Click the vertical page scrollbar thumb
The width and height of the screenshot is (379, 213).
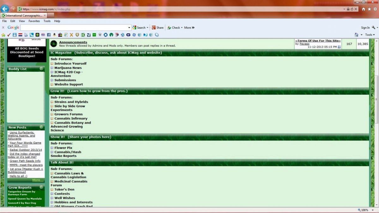[376, 100]
